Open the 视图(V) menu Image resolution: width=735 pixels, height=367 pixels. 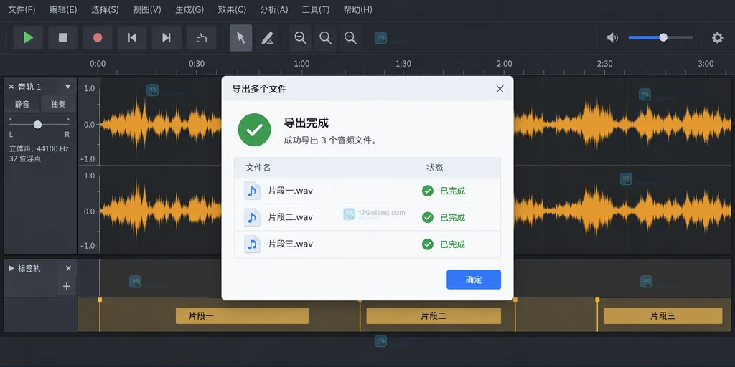pos(146,9)
